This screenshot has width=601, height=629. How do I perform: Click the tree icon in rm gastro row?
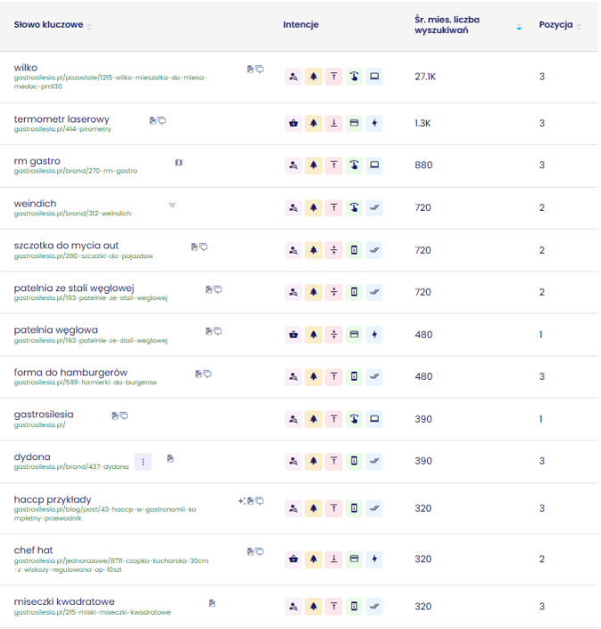click(313, 165)
